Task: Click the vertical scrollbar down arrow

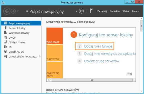Action: pos(141,92)
